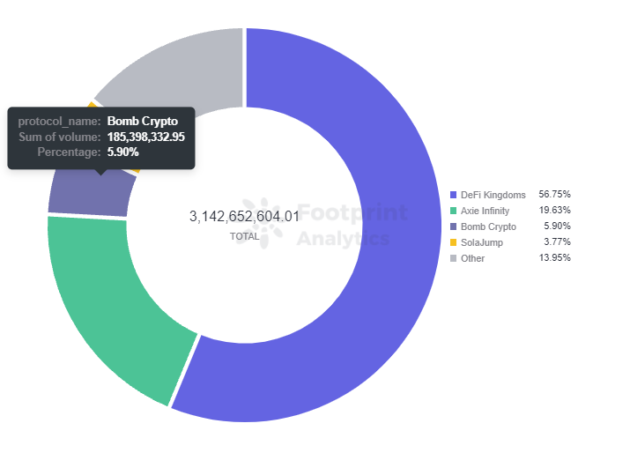
Task: Click the Other legend label
Action: click(x=472, y=258)
